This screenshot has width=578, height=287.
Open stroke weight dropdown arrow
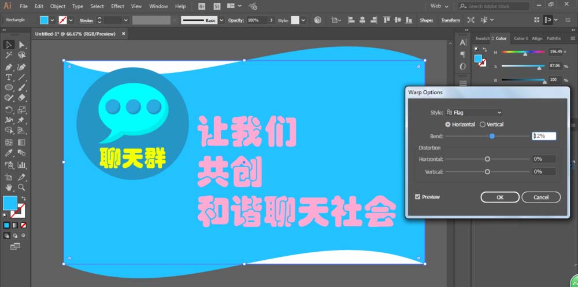pos(125,20)
